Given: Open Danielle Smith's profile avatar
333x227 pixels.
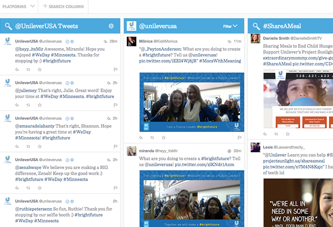Looking at the screenshot, I should point(255,38).
